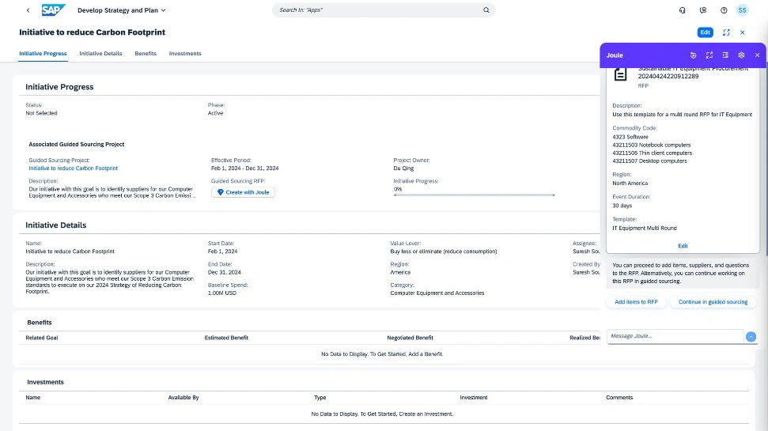Viewport: 768px width, 431px height.
Task: Click the Name column header in Investments
Action: (32, 397)
